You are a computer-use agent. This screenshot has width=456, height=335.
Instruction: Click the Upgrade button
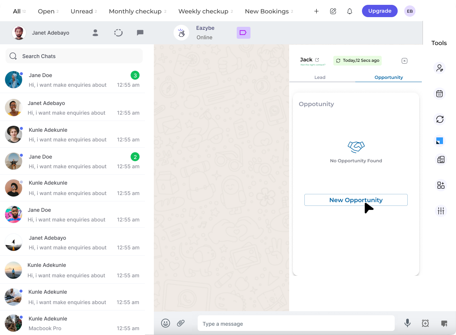tap(379, 11)
